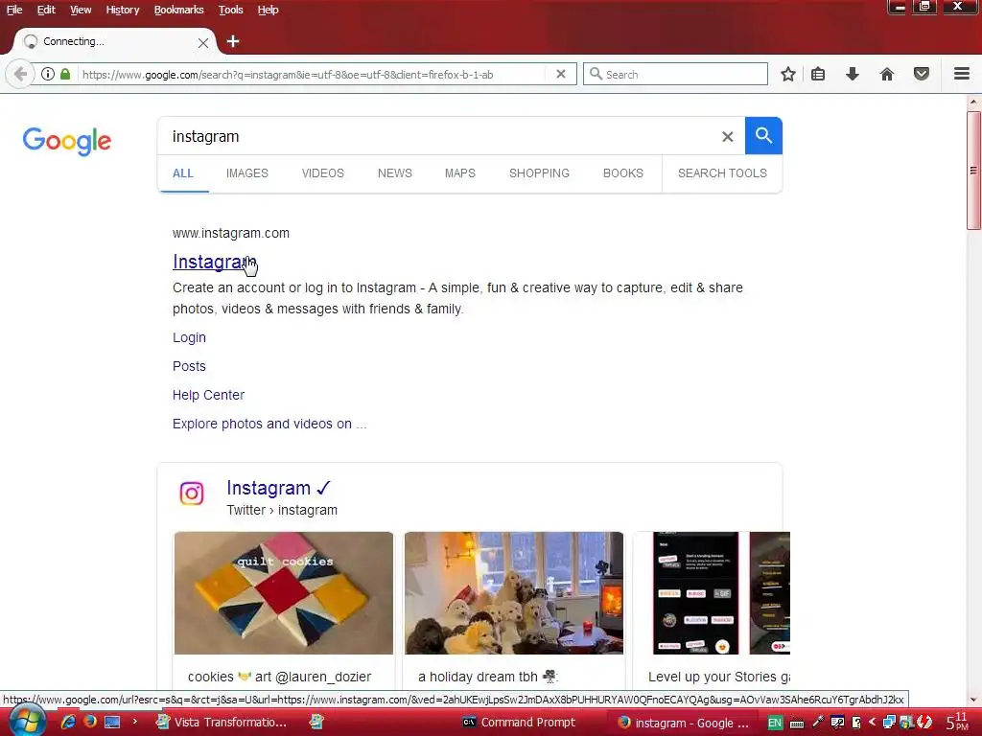Screen dimensions: 982x736
Task: Open SEARCH TOOLS options
Action: [x=722, y=173]
